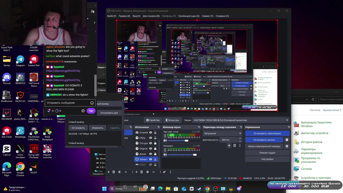Open Файл (F) menu in OBS
The height and width of the screenshot is (193, 343).
[111, 16]
